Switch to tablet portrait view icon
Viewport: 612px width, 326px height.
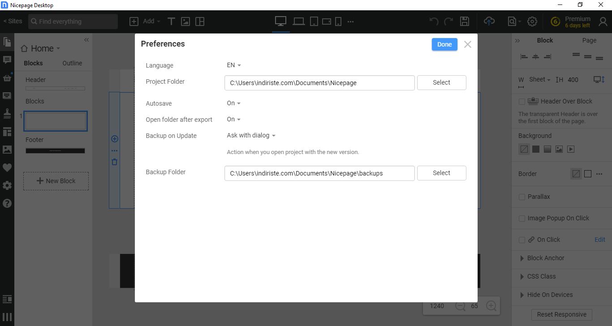point(314,21)
